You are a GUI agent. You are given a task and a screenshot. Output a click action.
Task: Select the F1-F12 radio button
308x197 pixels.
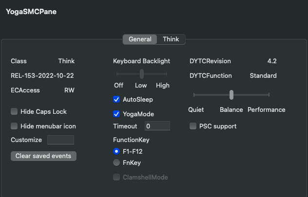pyautogui.click(x=116, y=151)
